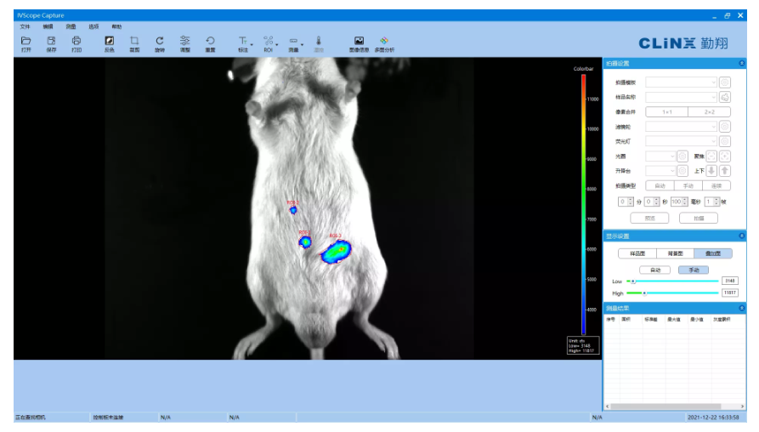Click gear button beside 拍摄模板 dropdown
The height and width of the screenshot is (432, 759).
click(x=725, y=82)
